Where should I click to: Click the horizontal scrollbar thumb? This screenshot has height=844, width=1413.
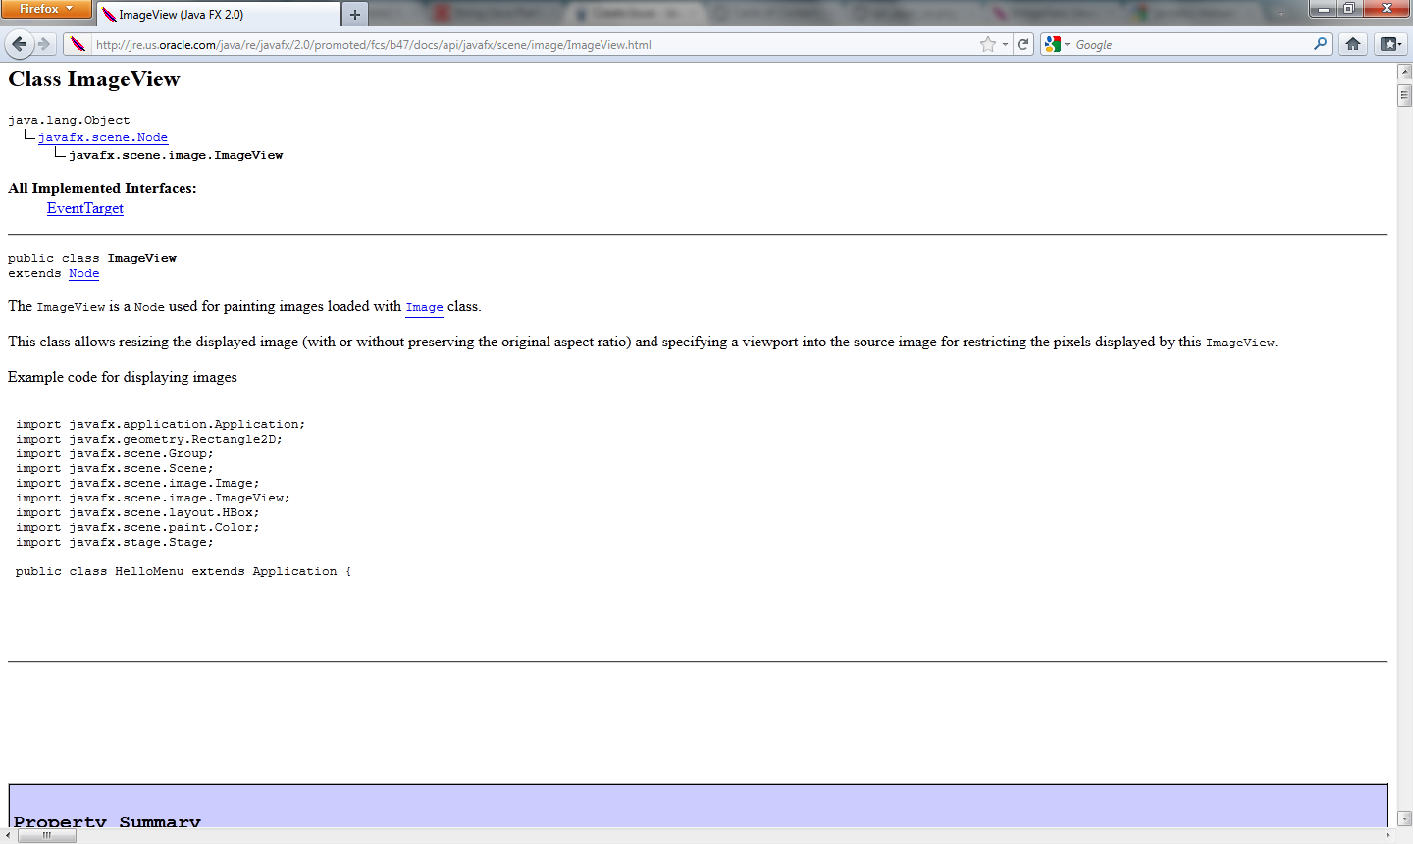[45, 835]
